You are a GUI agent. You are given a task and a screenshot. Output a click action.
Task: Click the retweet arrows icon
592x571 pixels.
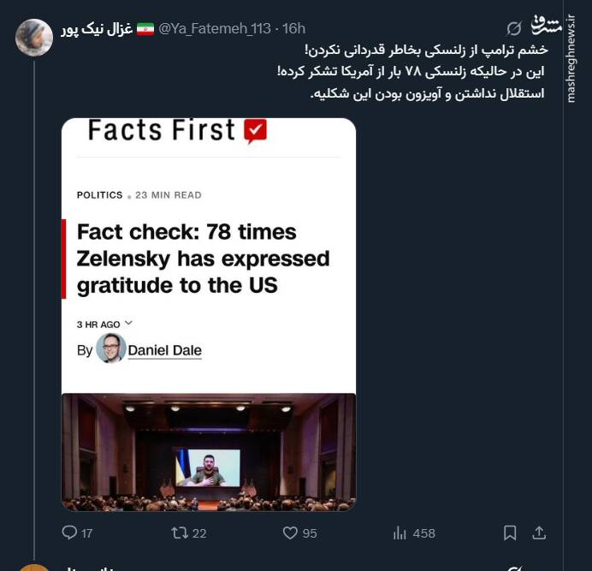click(x=179, y=532)
